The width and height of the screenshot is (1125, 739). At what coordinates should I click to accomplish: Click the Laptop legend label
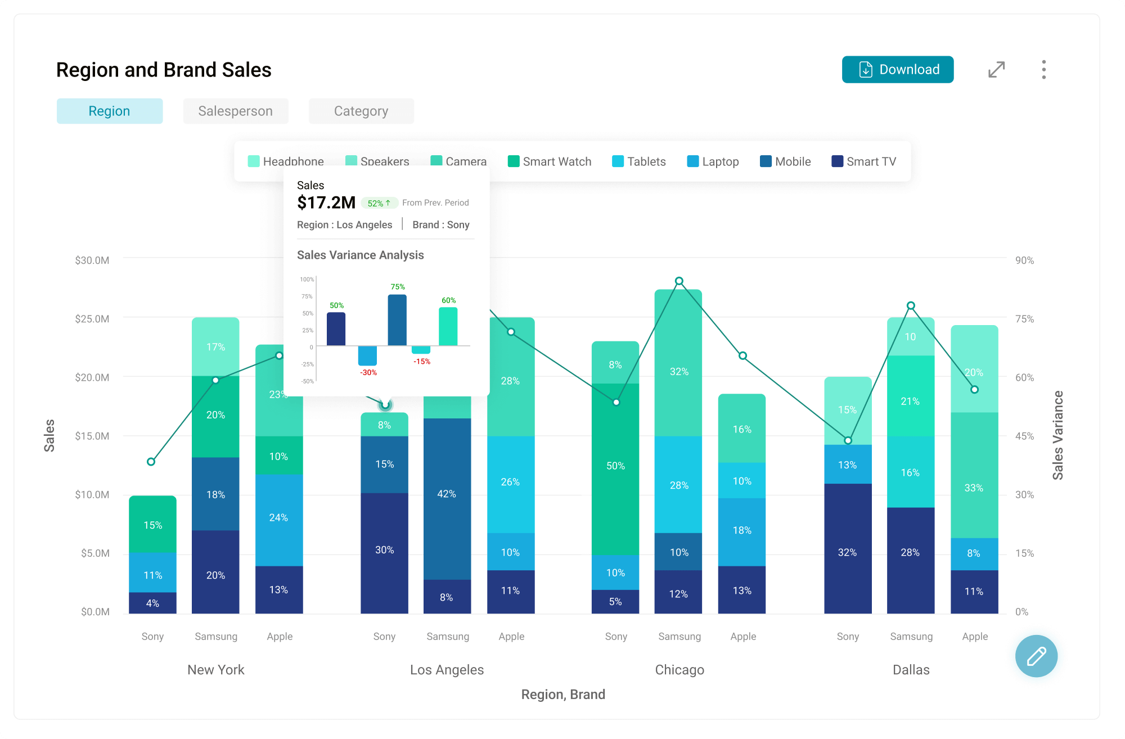click(x=721, y=162)
